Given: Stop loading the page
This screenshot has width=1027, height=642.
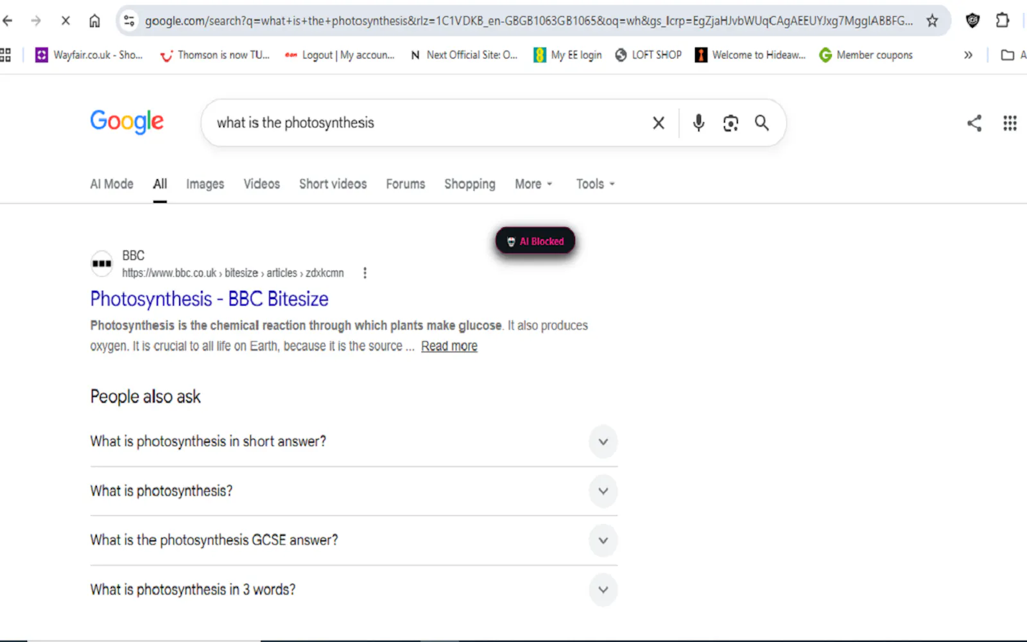Looking at the screenshot, I should point(65,21).
